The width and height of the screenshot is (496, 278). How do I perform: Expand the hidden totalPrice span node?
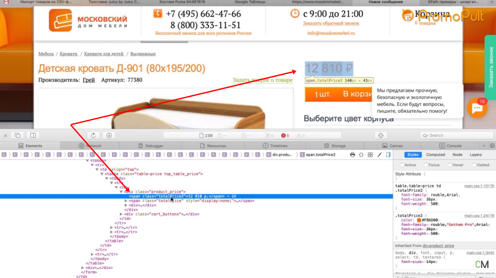126,201
